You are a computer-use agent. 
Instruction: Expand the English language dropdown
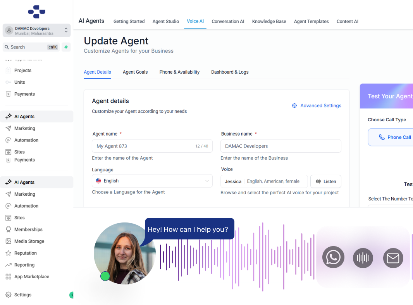pos(152,181)
